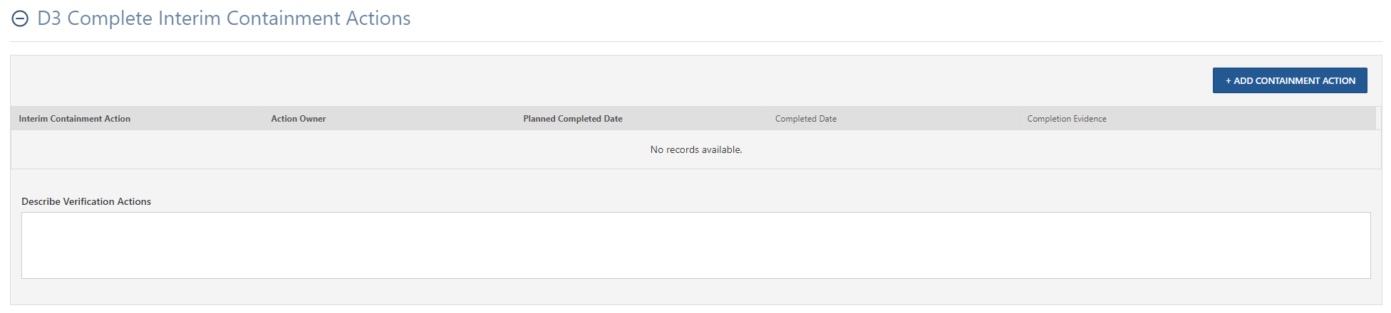Click the gray panel gap above Verification Actions label
This screenshot has height=313, width=1391.
(695, 181)
